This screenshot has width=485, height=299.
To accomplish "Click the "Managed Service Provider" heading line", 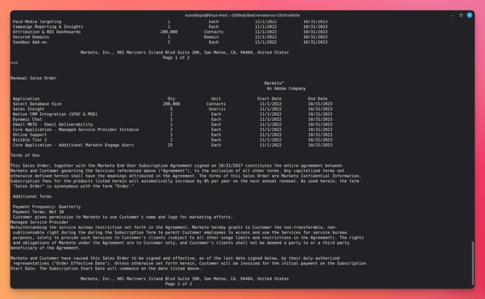I will [x=40, y=222].
